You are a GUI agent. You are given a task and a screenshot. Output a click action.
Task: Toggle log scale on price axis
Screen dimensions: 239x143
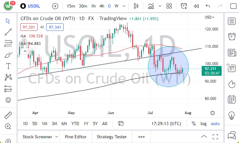tap(203, 124)
